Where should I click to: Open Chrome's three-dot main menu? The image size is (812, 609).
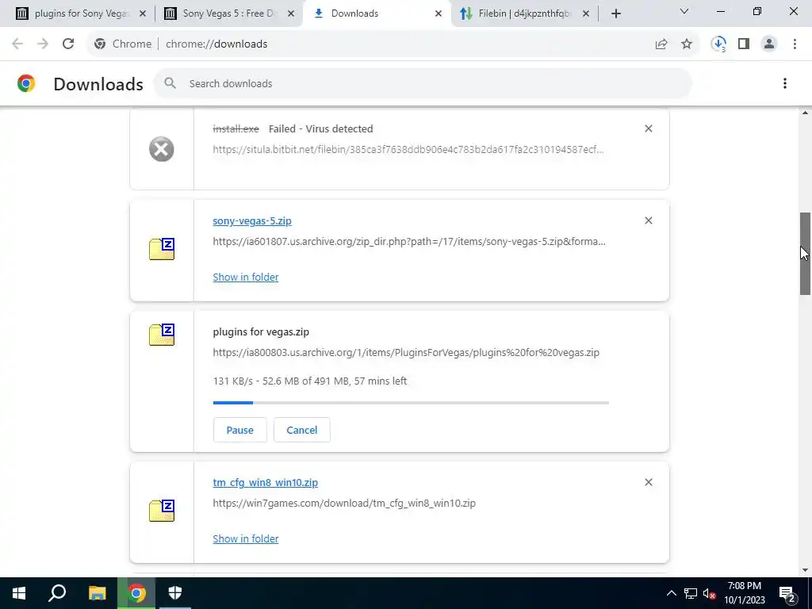click(x=795, y=44)
